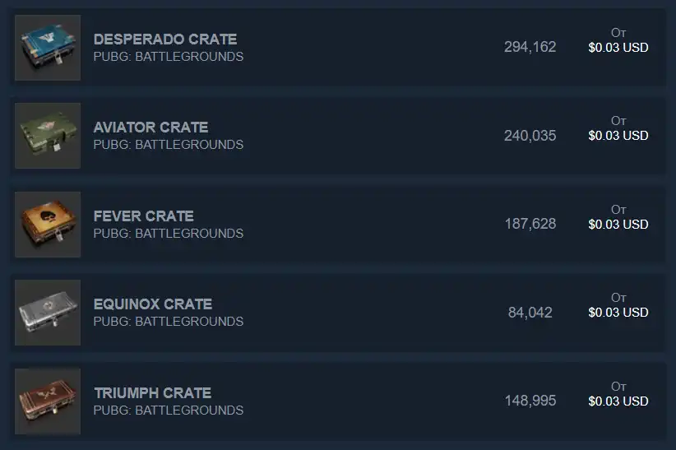This screenshot has height=450, width=676.
Task: Click the Desperado Crate quantity 294,162
Action: [x=530, y=47]
